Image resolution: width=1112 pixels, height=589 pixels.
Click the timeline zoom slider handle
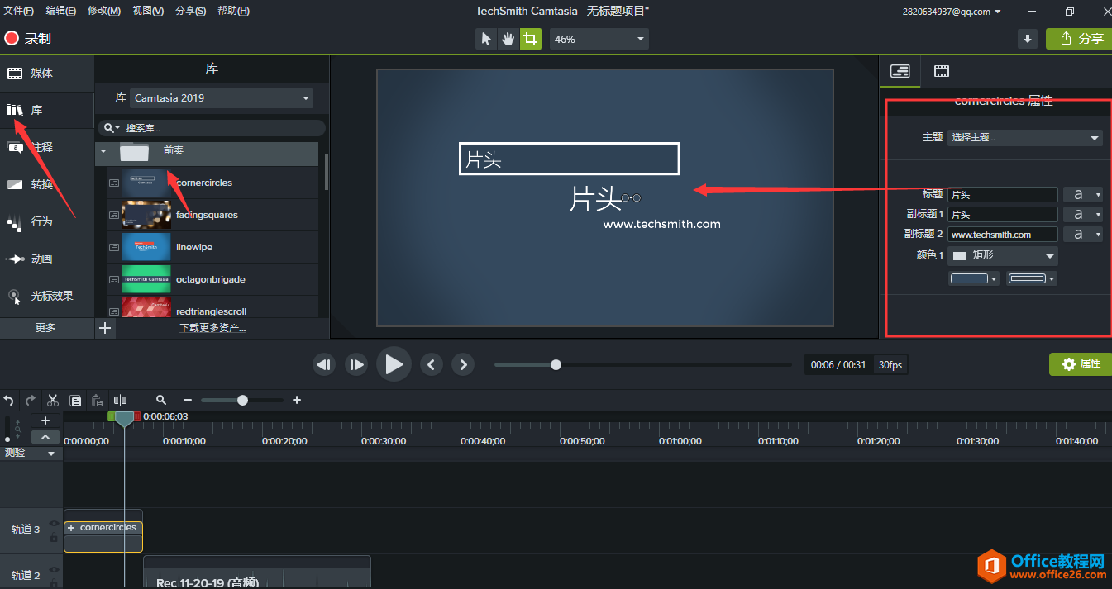(242, 400)
